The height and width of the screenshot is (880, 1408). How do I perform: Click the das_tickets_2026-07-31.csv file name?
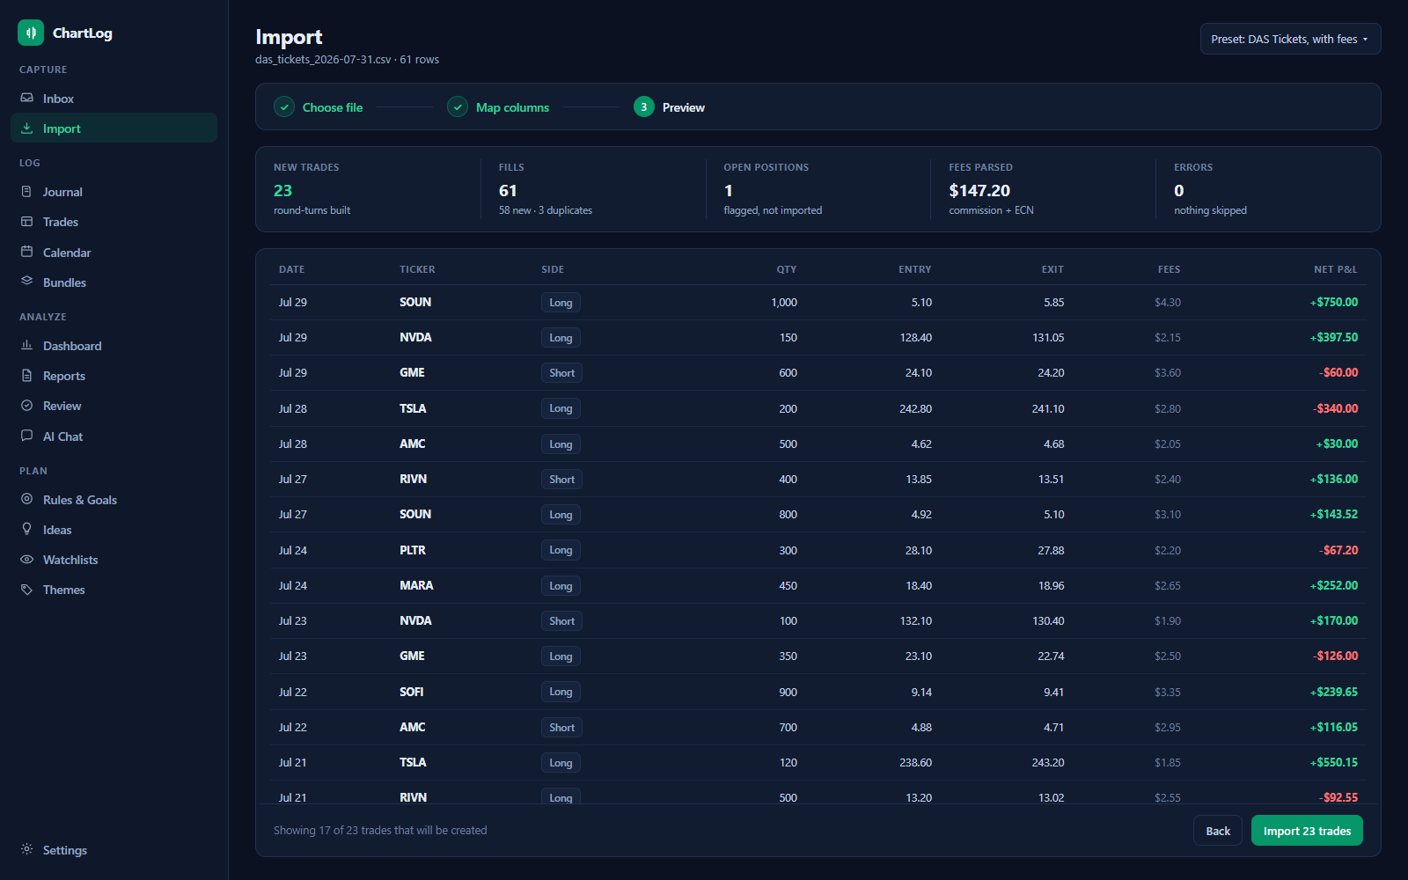(323, 60)
